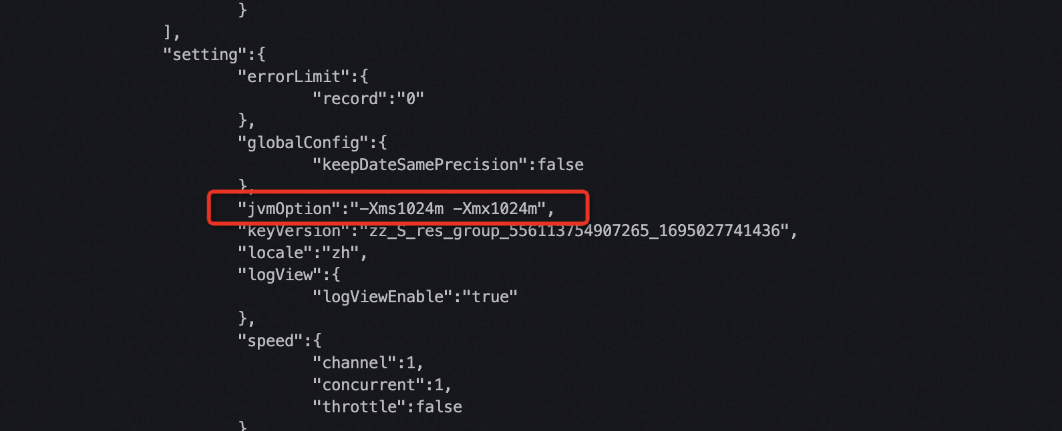Image resolution: width=1062 pixels, height=431 pixels.
Task: Click the "zh" locale value
Action: coord(341,253)
